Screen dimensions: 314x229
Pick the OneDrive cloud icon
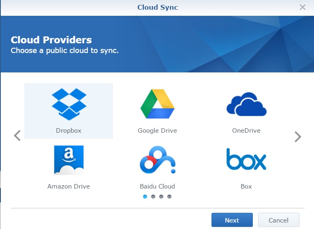(x=246, y=104)
